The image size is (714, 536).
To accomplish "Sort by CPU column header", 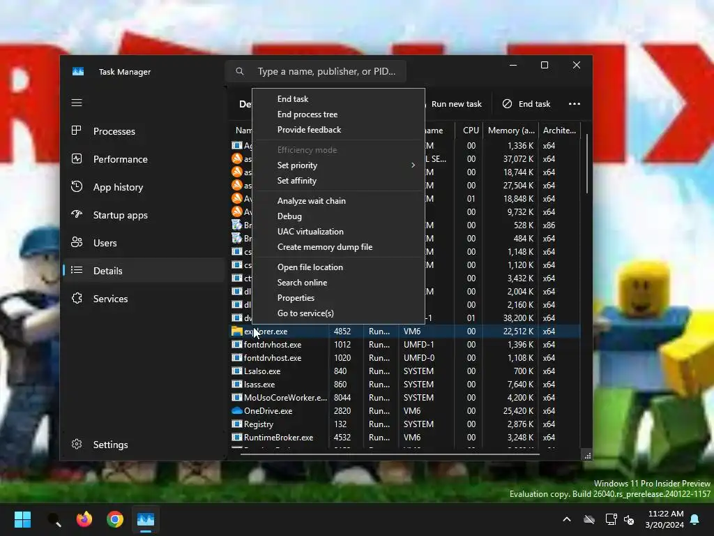I will click(469, 131).
